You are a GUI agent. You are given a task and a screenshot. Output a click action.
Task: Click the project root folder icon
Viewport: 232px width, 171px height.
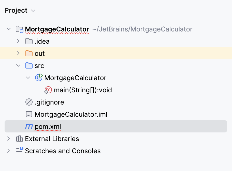pyautogui.click(x=19, y=29)
